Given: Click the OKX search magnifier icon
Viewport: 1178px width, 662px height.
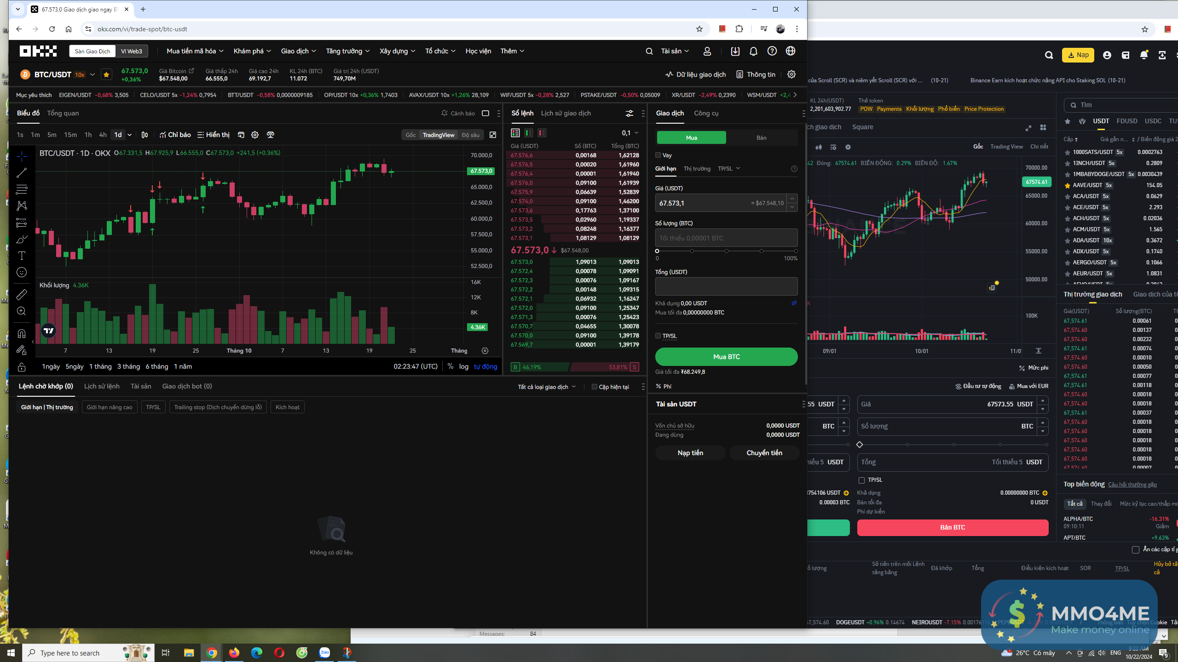Looking at the screenshot, I should (x=649, y=51).
